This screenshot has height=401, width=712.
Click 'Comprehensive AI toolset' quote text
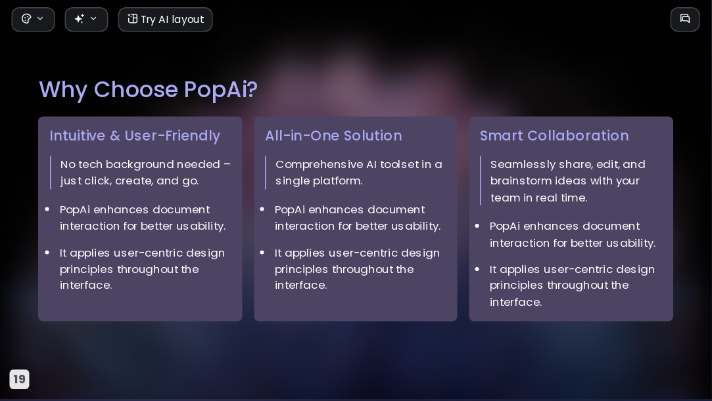(359, 173)
